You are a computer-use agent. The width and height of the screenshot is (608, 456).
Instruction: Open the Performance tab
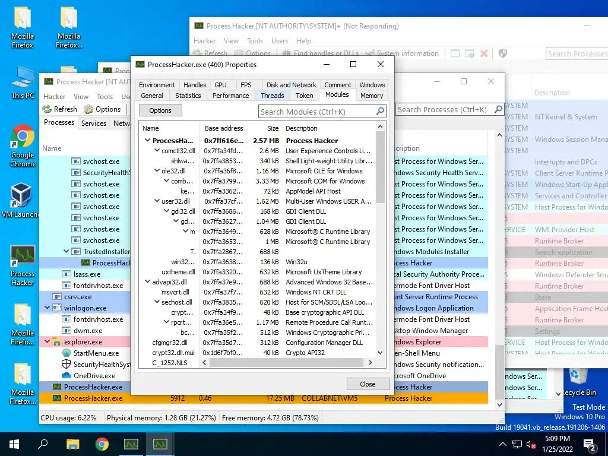coord(231,96)
